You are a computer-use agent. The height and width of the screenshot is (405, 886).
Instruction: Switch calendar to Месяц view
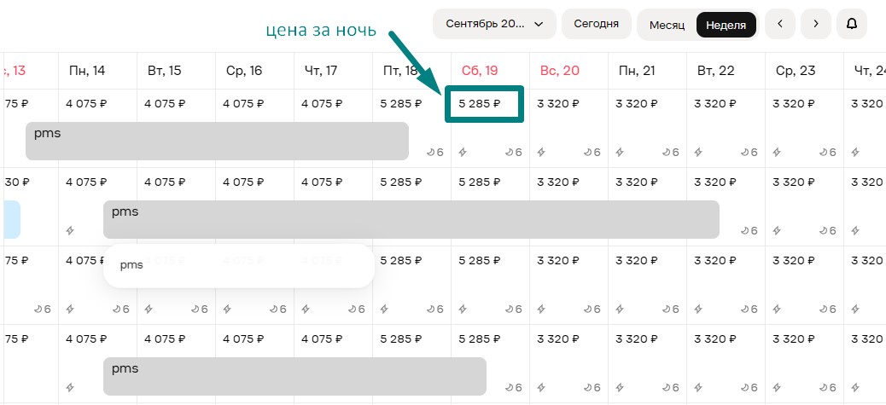[667, 25]
